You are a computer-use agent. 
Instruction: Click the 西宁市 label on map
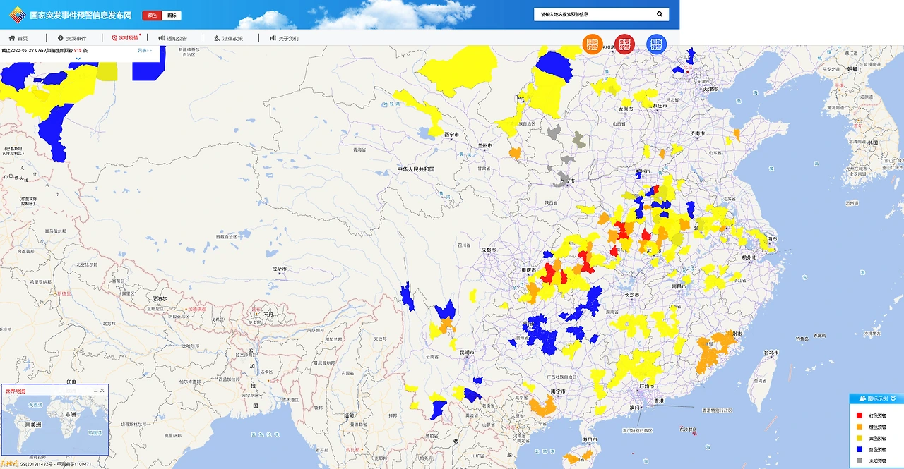click(x=452, y=134)
